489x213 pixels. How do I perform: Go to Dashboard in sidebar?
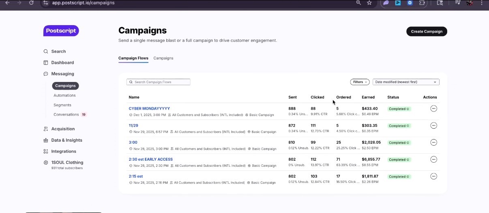coord(62,62)
